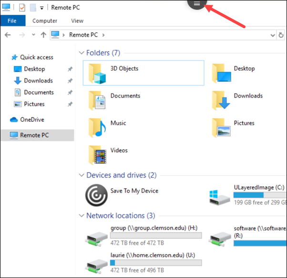This screenshot has width=287, height=278.
Task: Switch to the Computer ribbon tab
Action: [x=45, y=21]
